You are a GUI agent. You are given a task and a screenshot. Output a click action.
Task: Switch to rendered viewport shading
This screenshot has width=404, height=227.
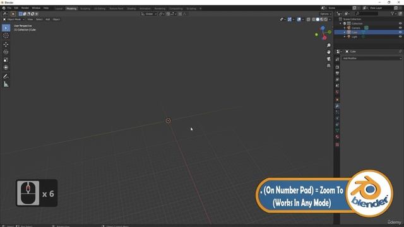click(x=326, y=20)
